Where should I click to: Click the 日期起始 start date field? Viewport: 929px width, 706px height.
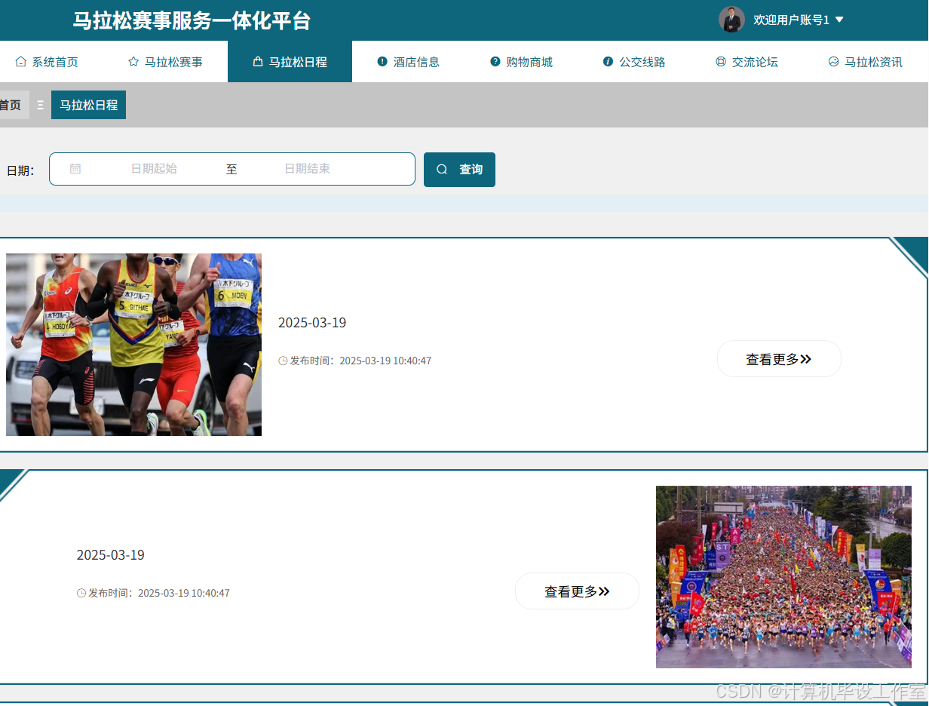[x=154, y=169]
